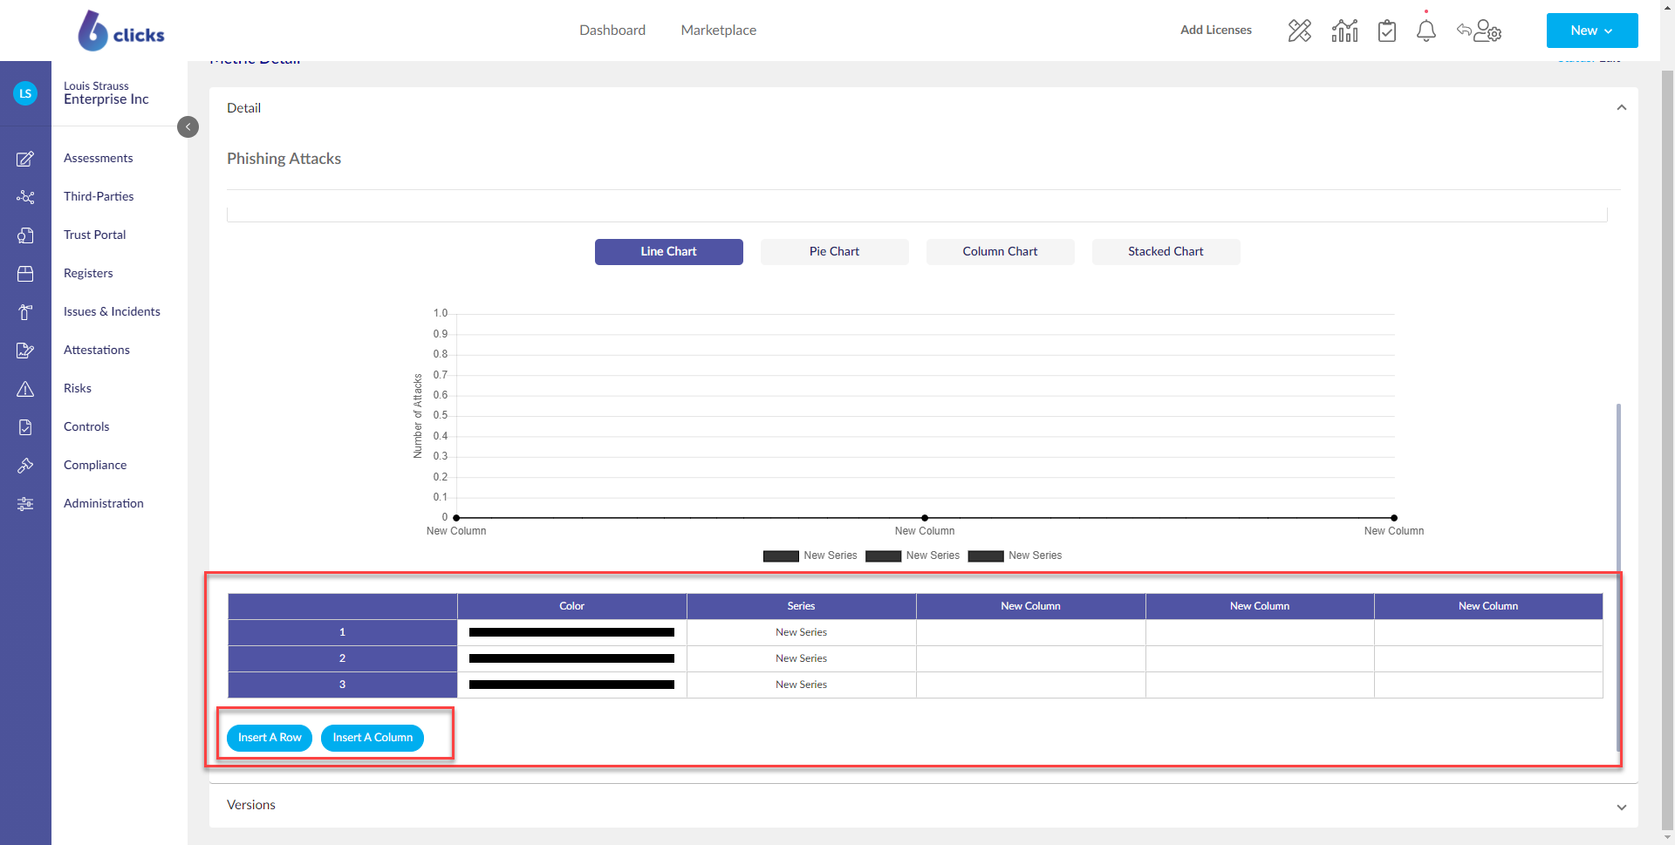1675x845 pixels.
Task: Collapse the Detail section chevron
Action: (x=1622, y=108)
